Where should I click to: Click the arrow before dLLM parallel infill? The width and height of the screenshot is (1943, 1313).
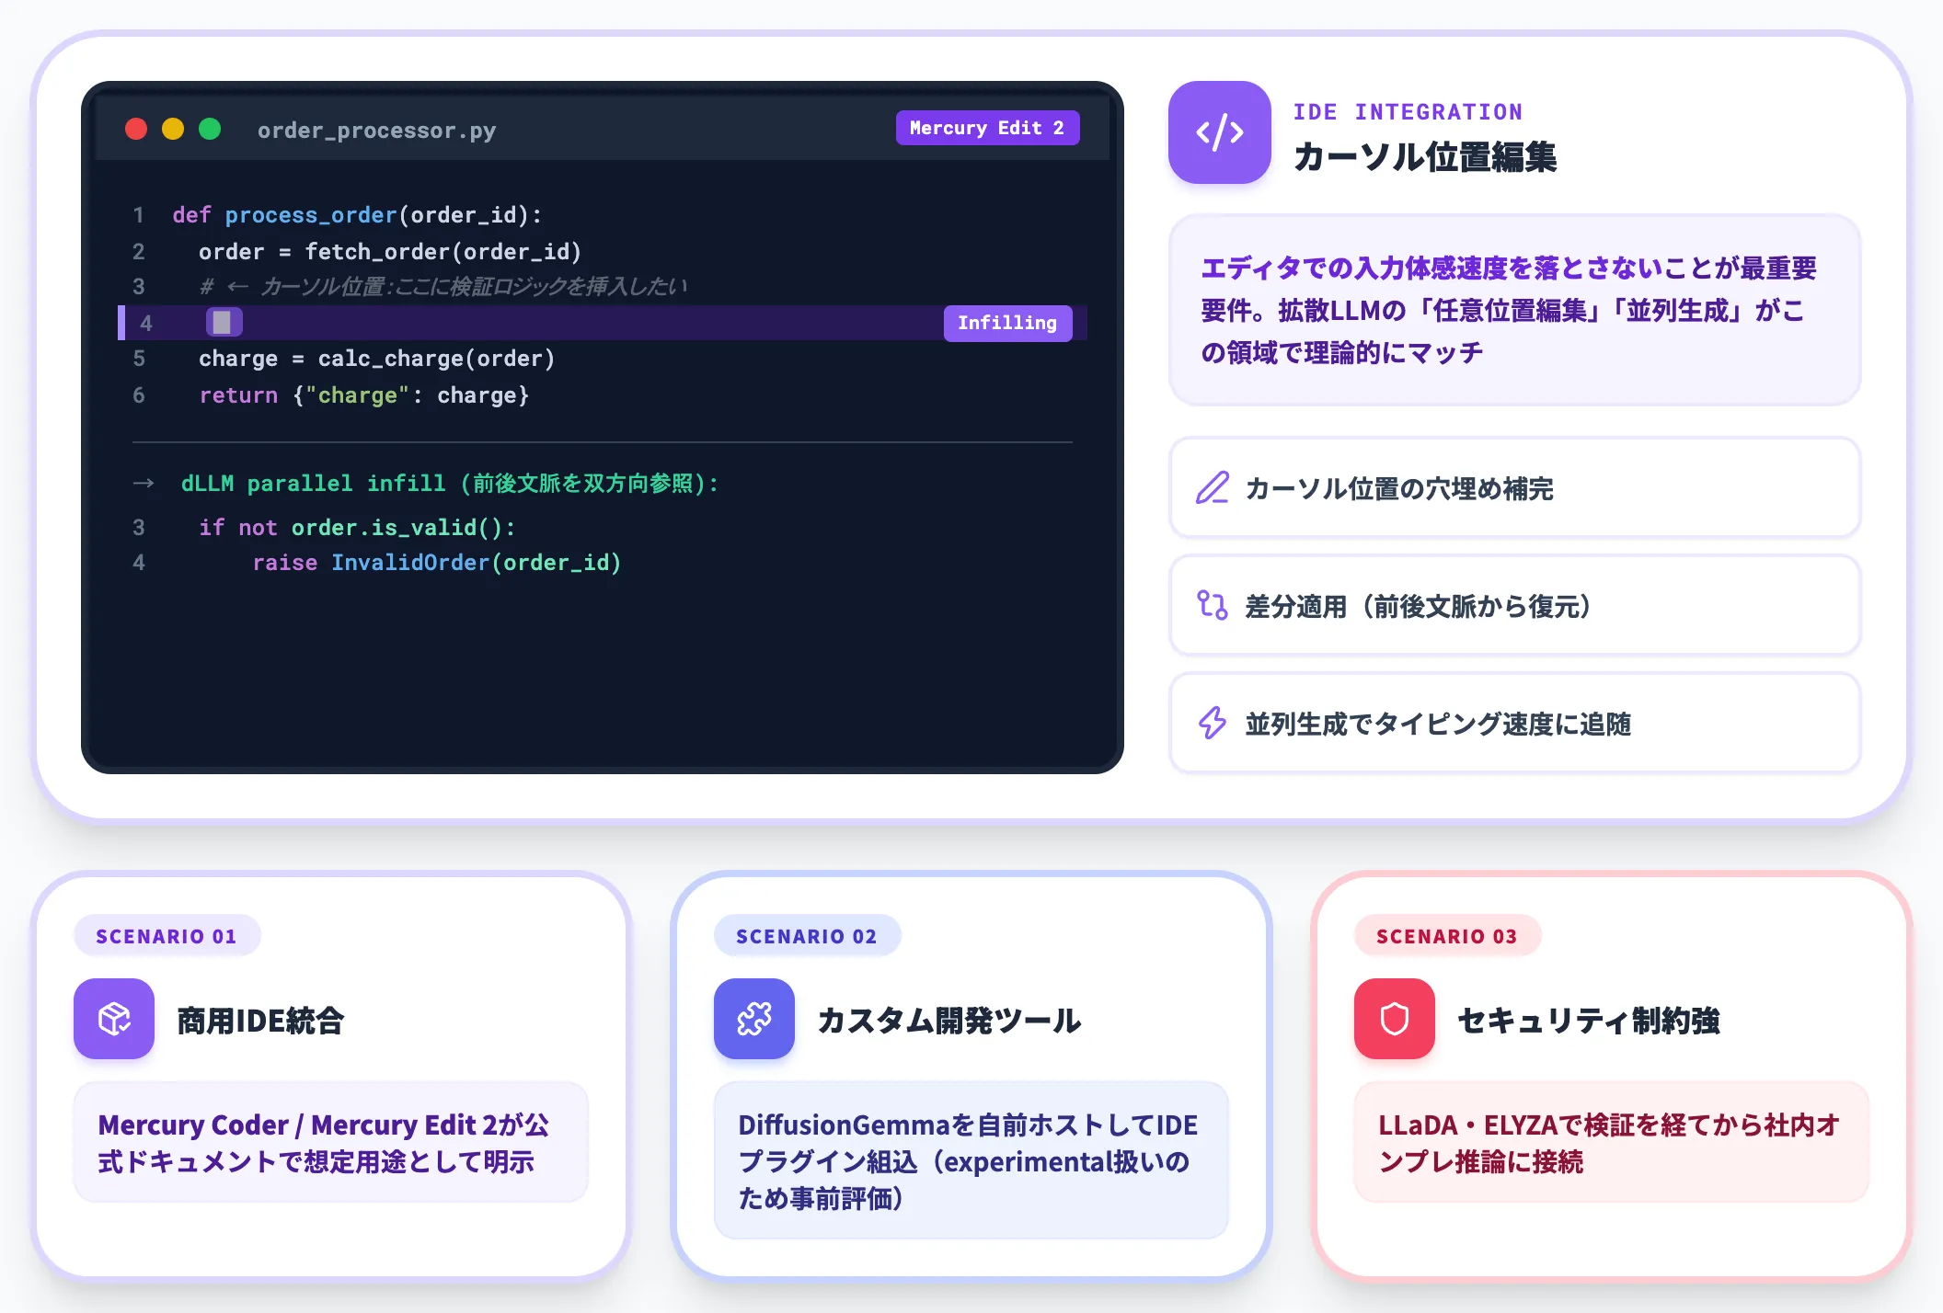pos(144,484)
